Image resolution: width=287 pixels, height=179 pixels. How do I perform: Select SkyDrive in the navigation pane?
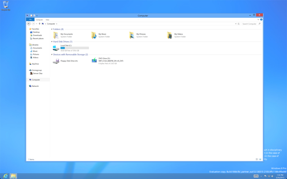pos(34,64)
